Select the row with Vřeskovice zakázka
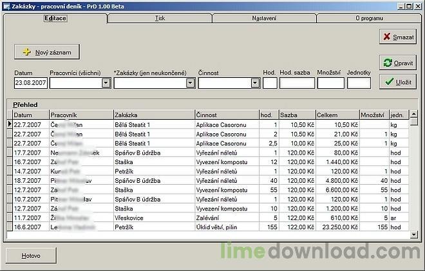The image size is (425, 271). (153, 218)
